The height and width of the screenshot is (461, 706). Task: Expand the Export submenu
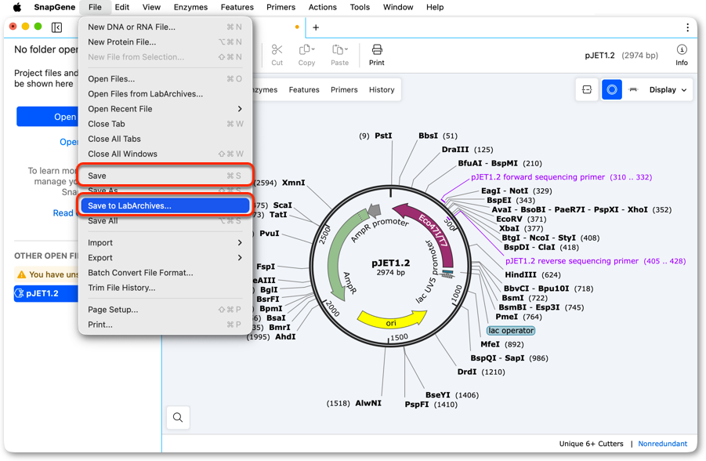165,257
